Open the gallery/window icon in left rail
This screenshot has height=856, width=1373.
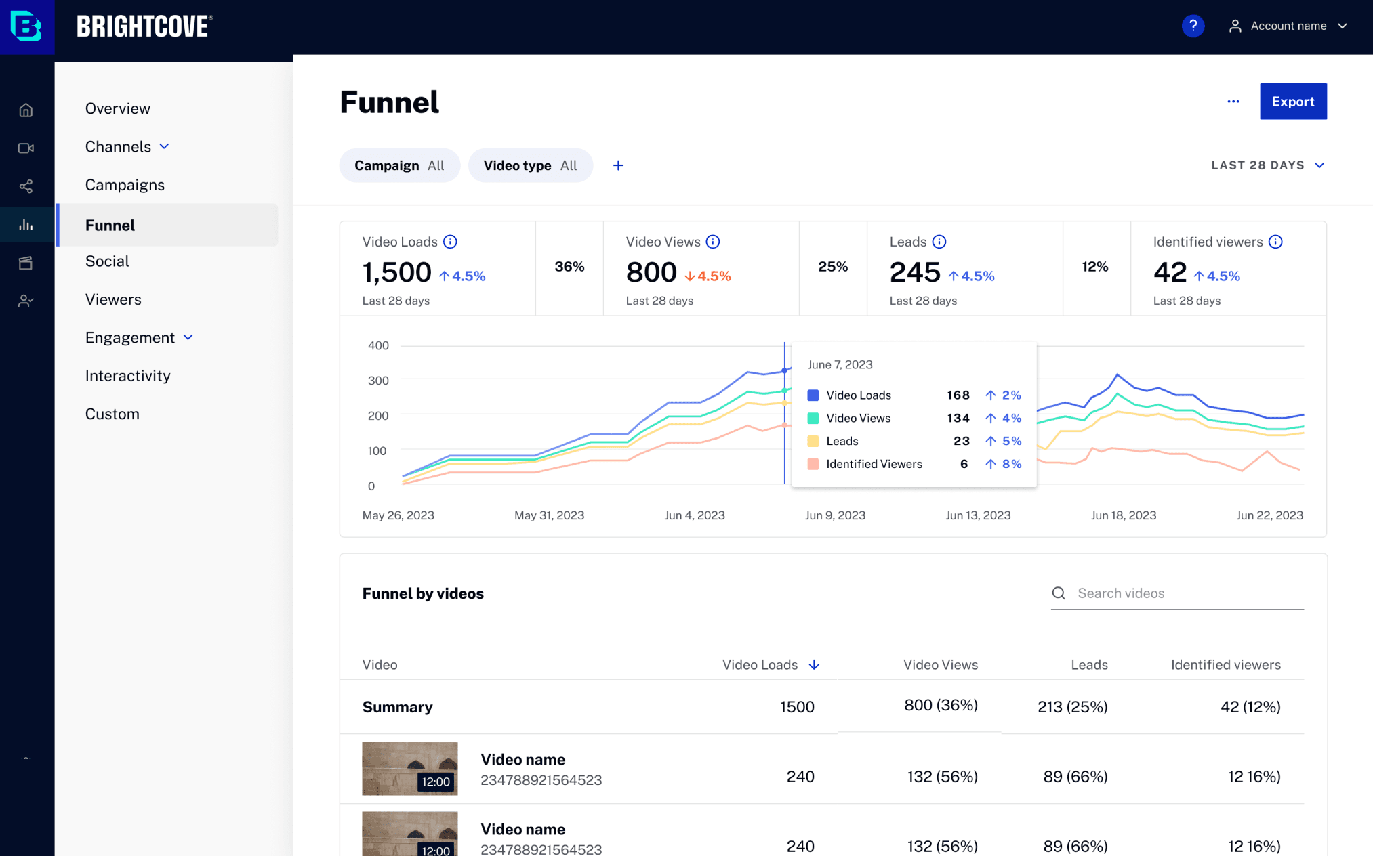point(26,263)
